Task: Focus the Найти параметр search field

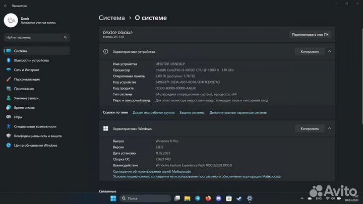Action: (x=37, y=37)
